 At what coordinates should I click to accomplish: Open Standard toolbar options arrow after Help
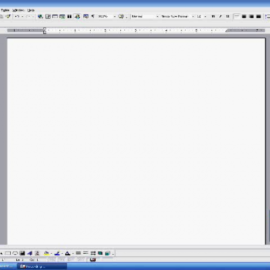(126, 17)
